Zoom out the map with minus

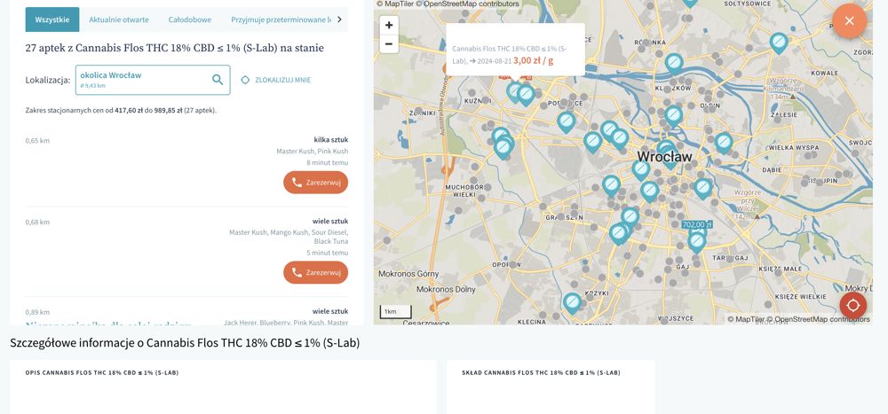tap(389, 43)
